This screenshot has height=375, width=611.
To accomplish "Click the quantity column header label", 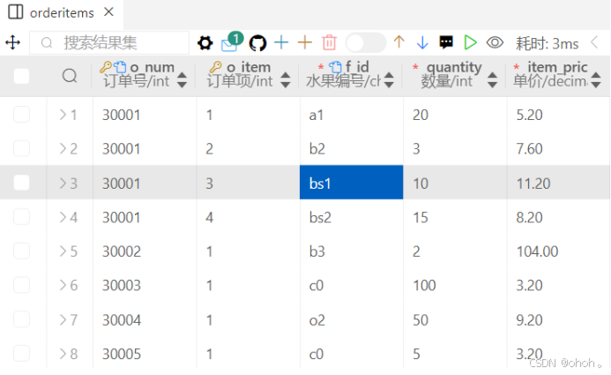I will 454,67.
